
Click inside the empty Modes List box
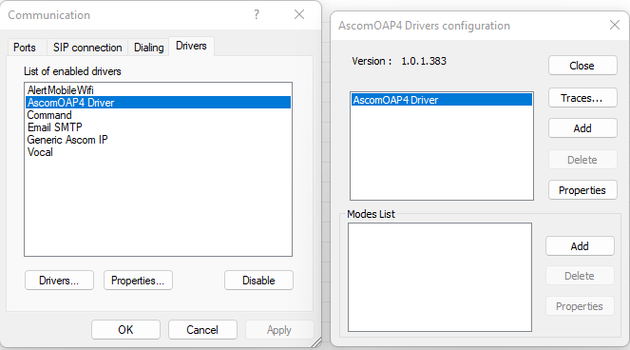[x=440, y=277]
